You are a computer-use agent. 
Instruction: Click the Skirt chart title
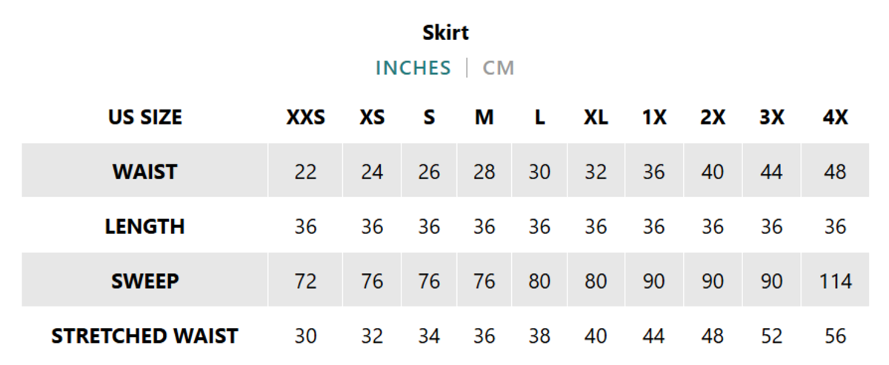pos(445,33)
